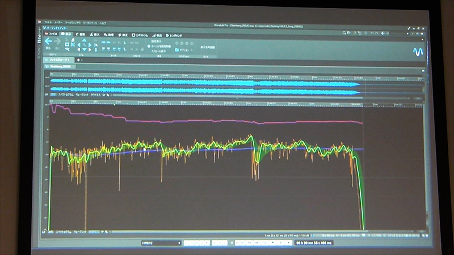454x255 pixels.
Task: Click the navigate back arrow in ribbon
Action: pyautogui.click(x=48, y=41)
